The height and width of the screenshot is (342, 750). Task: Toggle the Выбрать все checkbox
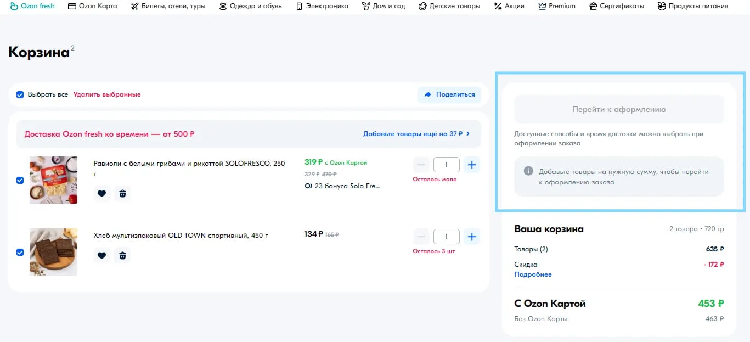(20, 94)
